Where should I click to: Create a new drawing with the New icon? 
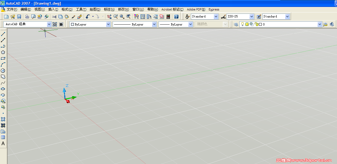(x=6, y=17)
